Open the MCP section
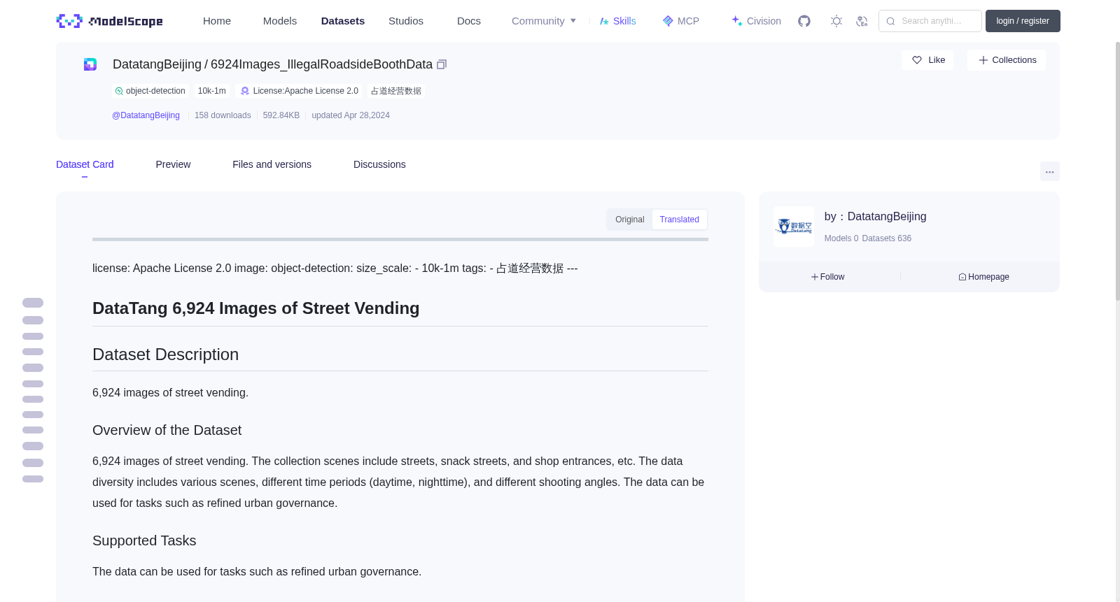This screenshot has height=602, width=1120. tap(681, 21)
